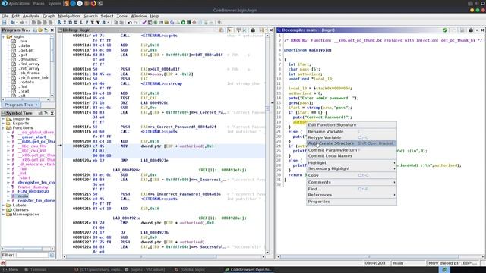The width and height of the screenshot is (486, 273).
Task: Choose Commit Local Names in context menu
Action: coord(352,155)
